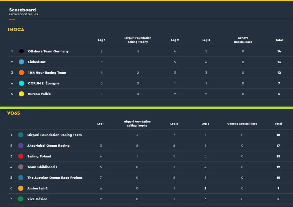Click AmberSail-2 total of 9

[278, 188]
